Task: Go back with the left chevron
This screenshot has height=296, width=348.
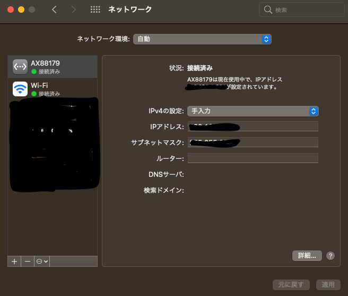Action: [x=54, y=10]
